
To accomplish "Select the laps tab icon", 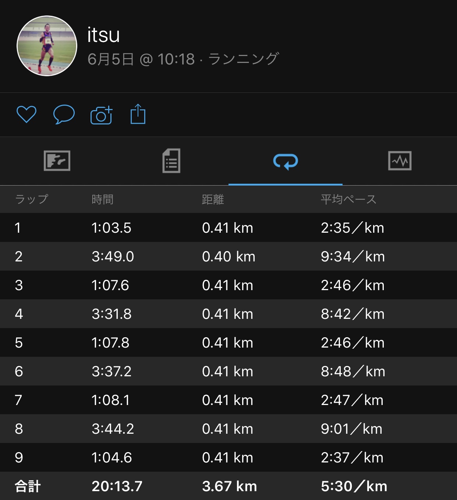I will (286, 161).
